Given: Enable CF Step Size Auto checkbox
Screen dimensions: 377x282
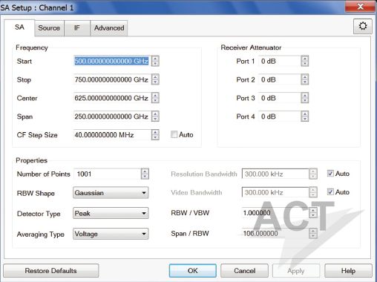Looking at the screenshot, I should click(174, 134).
